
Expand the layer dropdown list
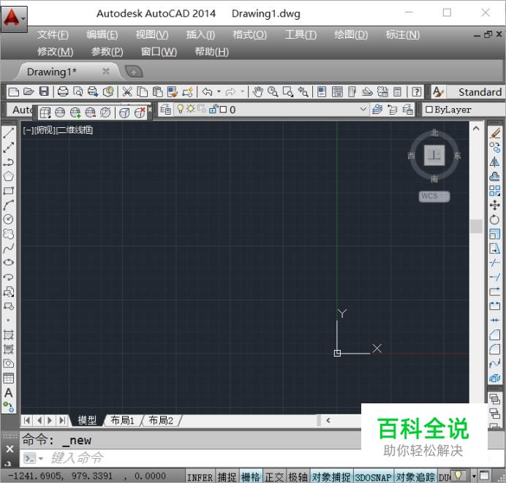click(x=363, y=109)
